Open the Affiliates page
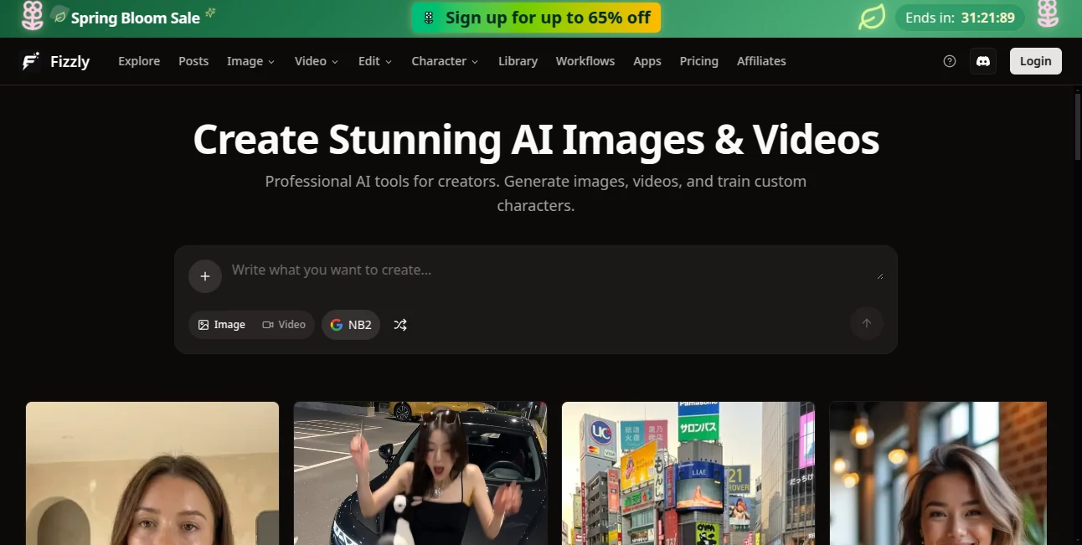This screenshot has width=1082, height=545. (x=761, y=61)
